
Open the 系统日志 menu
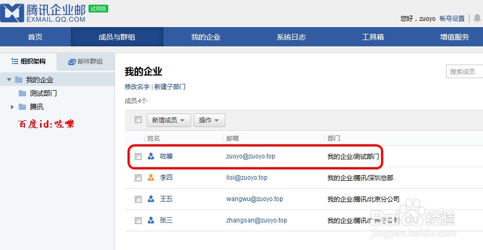tap(291, 37)
